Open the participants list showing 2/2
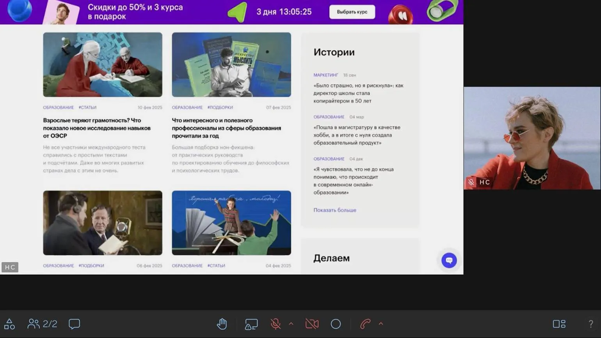 [x=42, y=324]
